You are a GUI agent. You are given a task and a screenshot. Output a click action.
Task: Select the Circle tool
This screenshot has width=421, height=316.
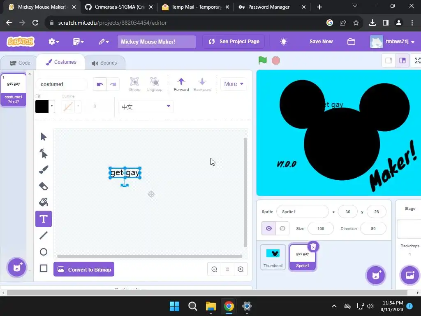point(43,252)
